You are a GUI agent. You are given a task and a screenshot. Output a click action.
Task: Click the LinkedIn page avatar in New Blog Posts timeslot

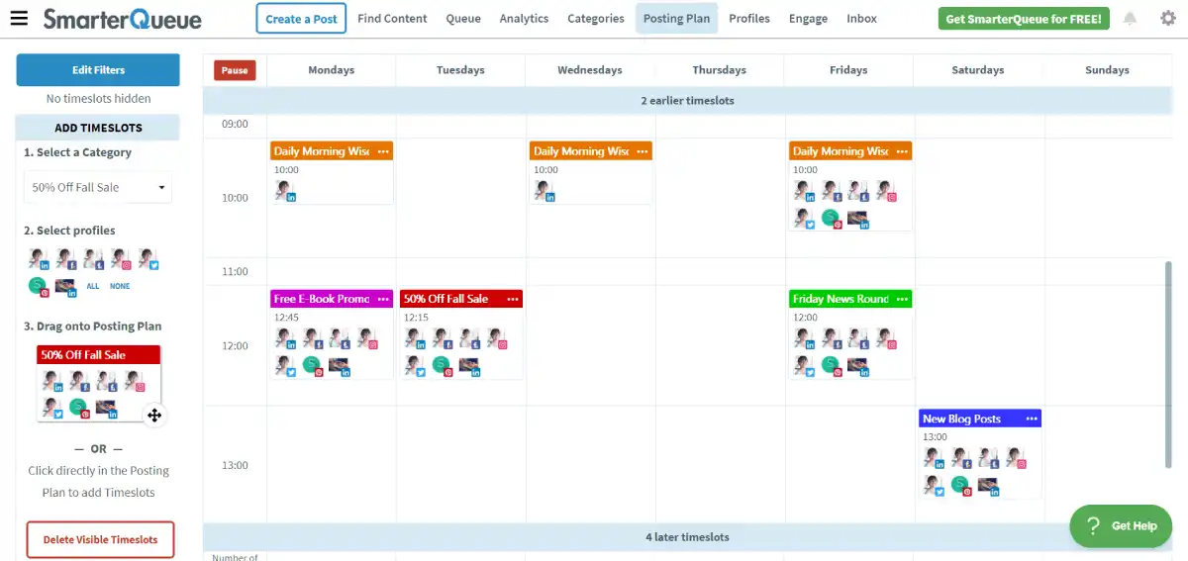(x=988, y=485)
